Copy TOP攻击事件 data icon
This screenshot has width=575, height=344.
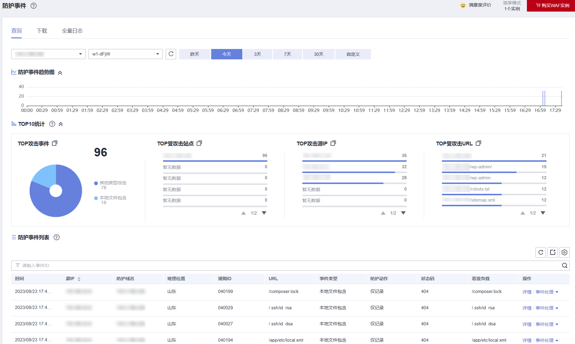(x=55, y=143)
